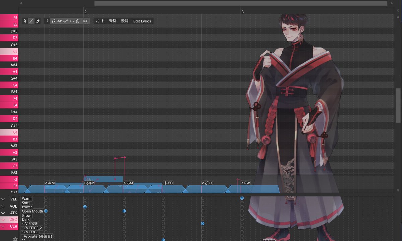Toggle the question mark tips icon
402x241 pixels.
47,21
